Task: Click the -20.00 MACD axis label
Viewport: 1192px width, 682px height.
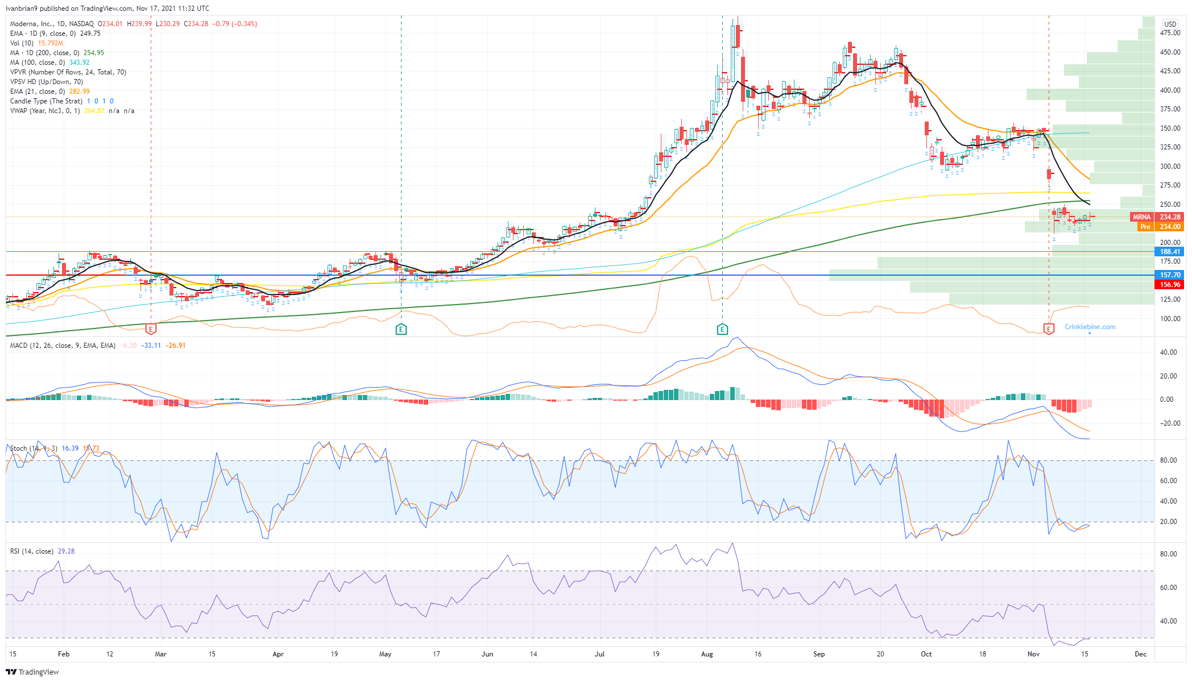Action: pos(1169,423)
